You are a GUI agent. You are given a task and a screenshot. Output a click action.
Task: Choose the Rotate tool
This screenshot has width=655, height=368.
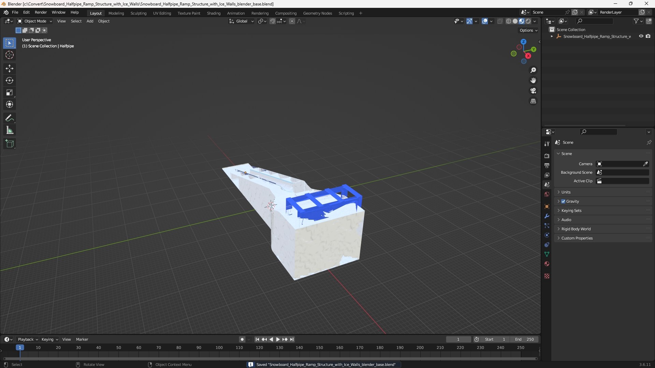[x=10, y=80]
